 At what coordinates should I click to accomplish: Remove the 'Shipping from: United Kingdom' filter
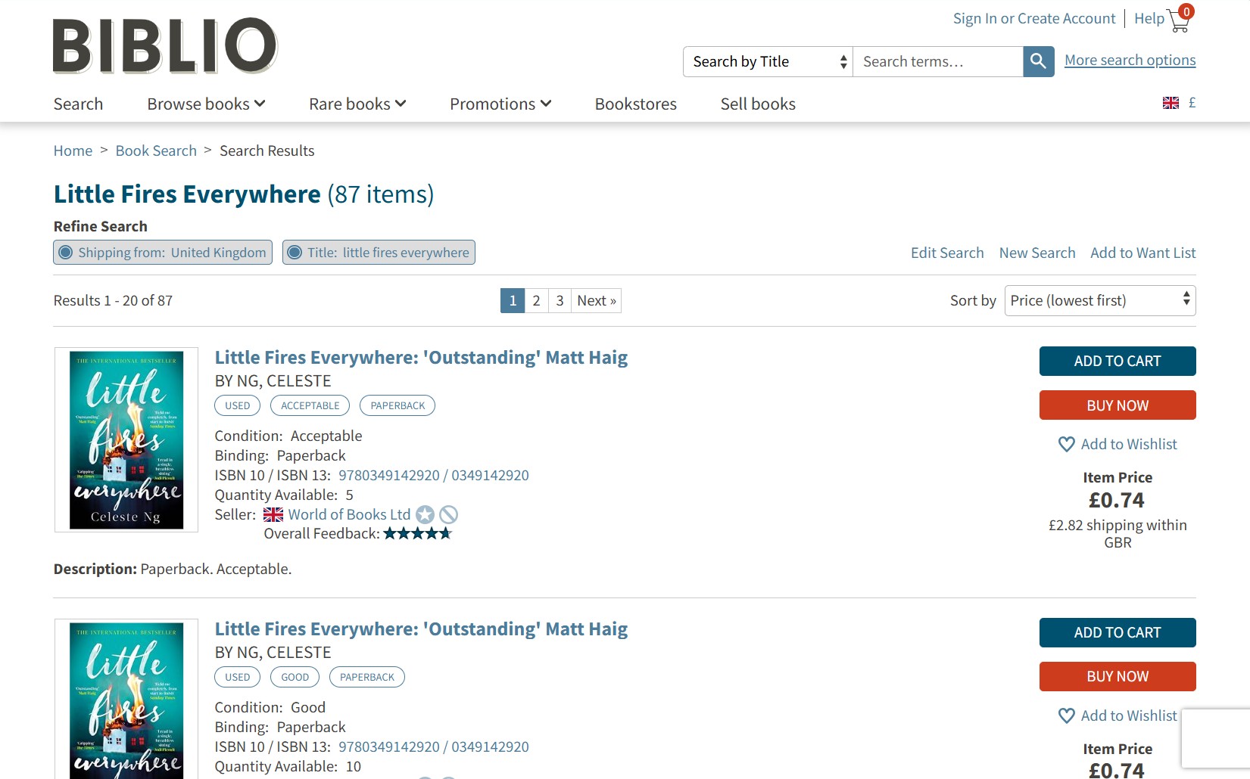(x=65, y=252)
